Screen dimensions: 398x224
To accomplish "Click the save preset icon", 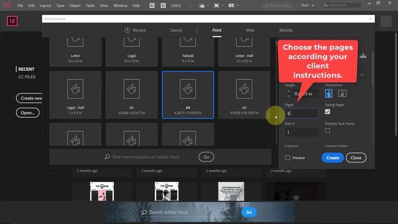I will tap(363, 55).
